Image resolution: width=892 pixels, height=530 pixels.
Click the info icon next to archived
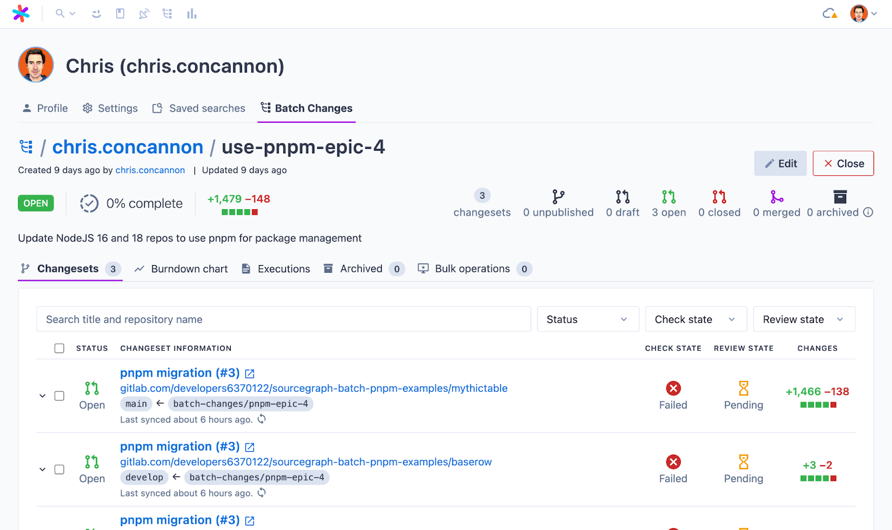coord(868,213)
